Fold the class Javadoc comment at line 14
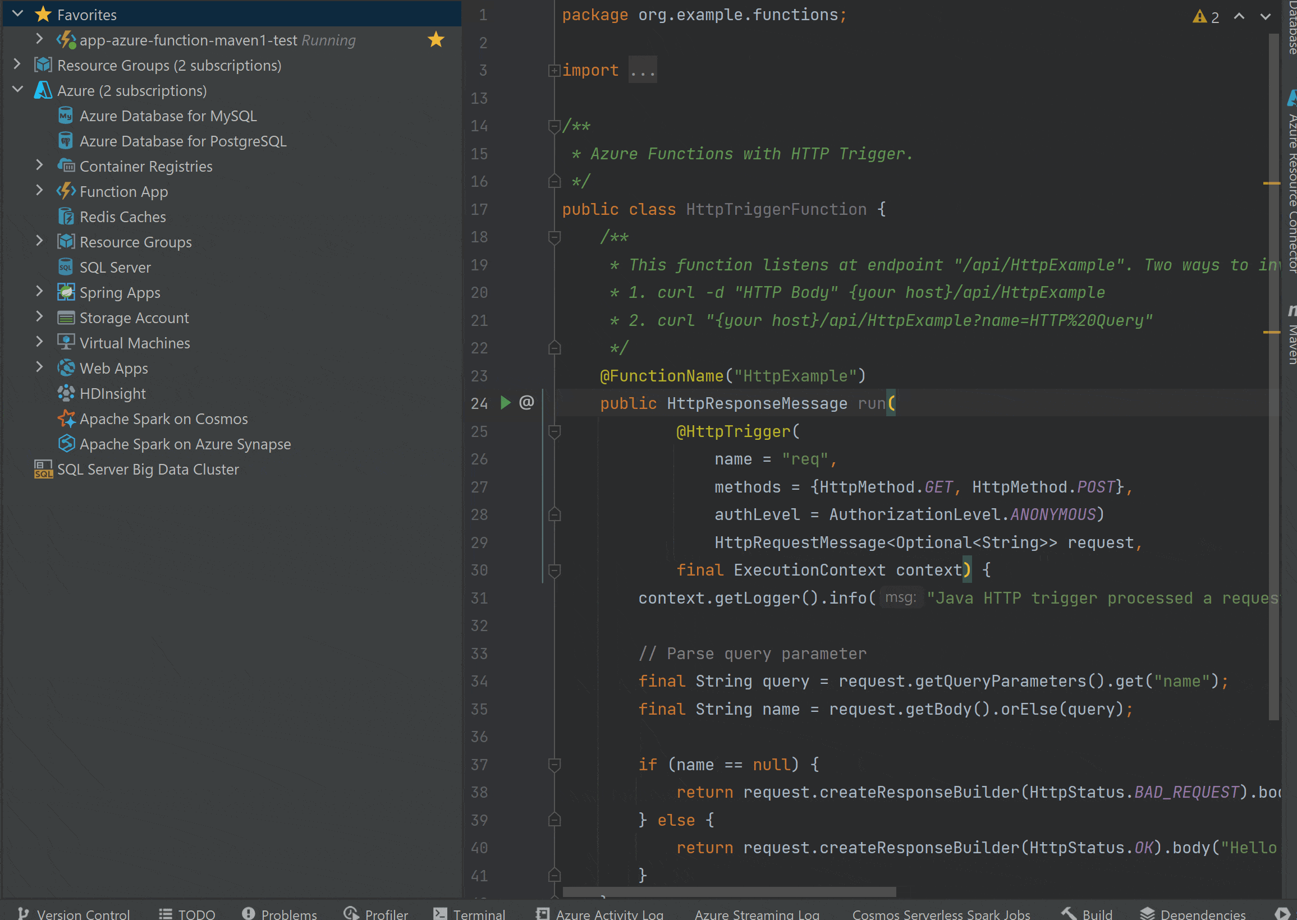The width and height of the screenshot is (1297, 920). (x=554, y=126)
